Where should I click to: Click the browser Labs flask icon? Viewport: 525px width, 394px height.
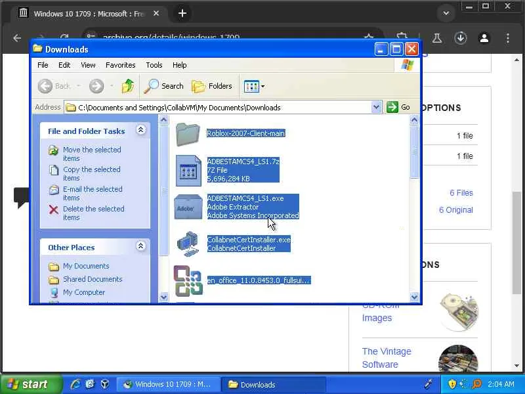[x=437, y=37]
